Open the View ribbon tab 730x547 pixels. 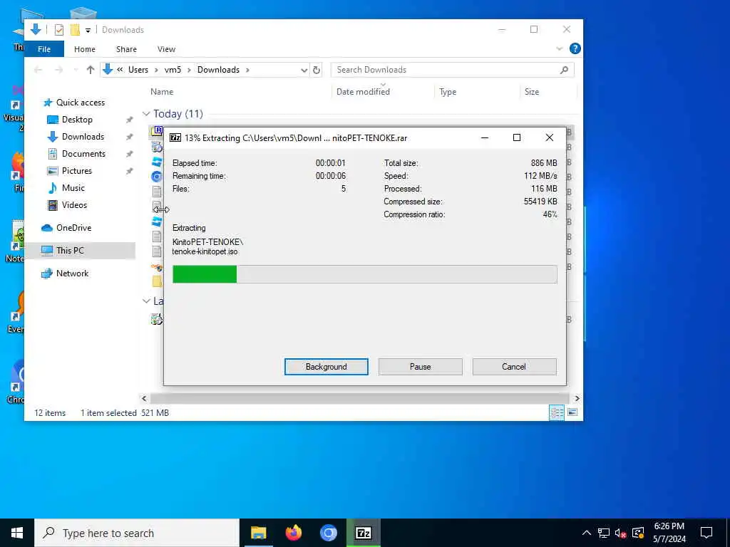point(166,49)
